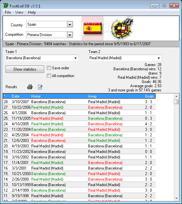Select match row 12 dated 2/14/1999

(79, 190)
